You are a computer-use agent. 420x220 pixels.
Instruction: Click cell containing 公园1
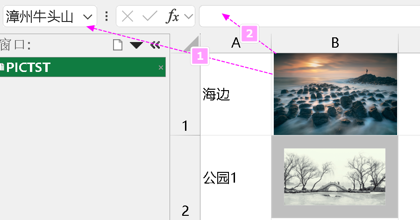pyautogui.click(x=236, y=177)
